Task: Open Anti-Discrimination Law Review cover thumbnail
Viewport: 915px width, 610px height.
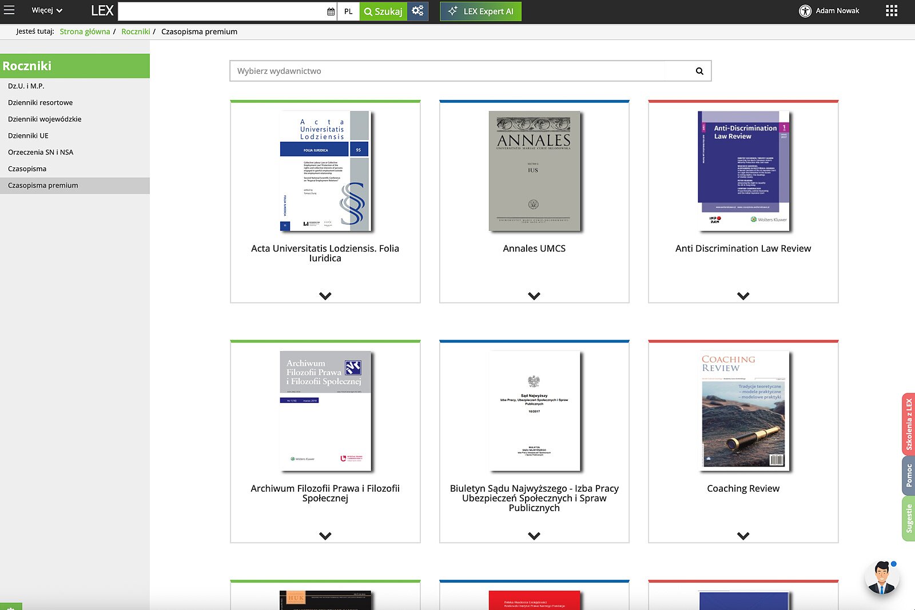Action: point(743,171)
